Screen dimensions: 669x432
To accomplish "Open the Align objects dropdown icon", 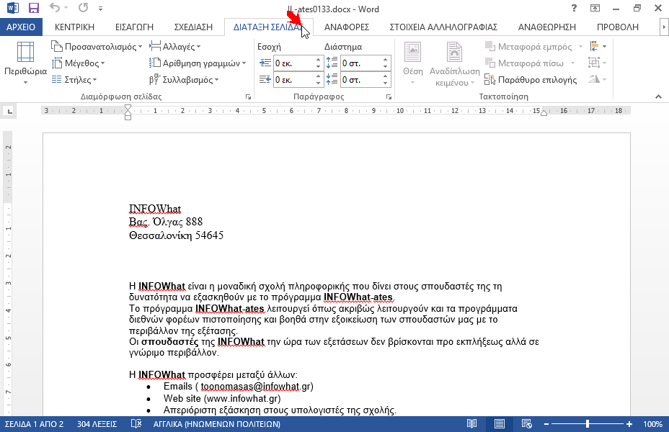I will pyautogui.click(x=598, y=46).
